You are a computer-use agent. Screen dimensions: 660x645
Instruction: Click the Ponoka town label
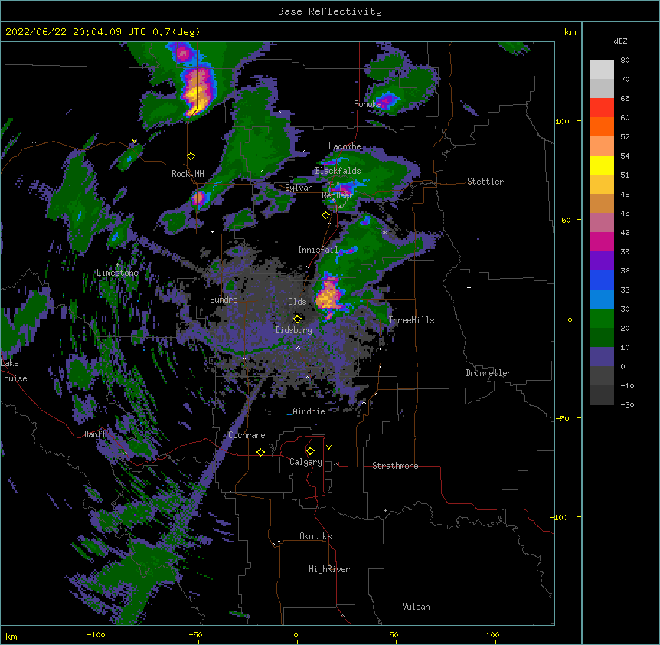coord(368,104)
